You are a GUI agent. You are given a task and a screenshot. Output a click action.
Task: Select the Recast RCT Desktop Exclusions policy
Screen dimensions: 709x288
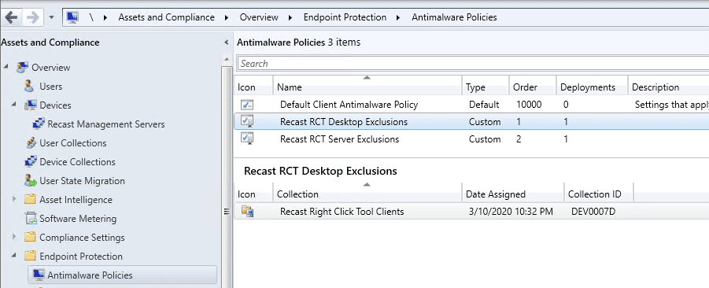pos(471,122)
